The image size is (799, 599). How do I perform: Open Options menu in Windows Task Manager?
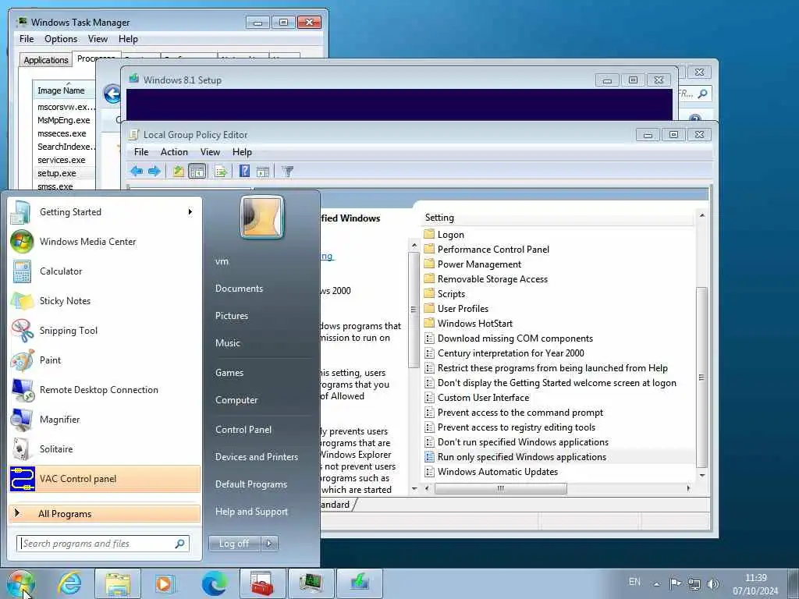click(61, 39)
